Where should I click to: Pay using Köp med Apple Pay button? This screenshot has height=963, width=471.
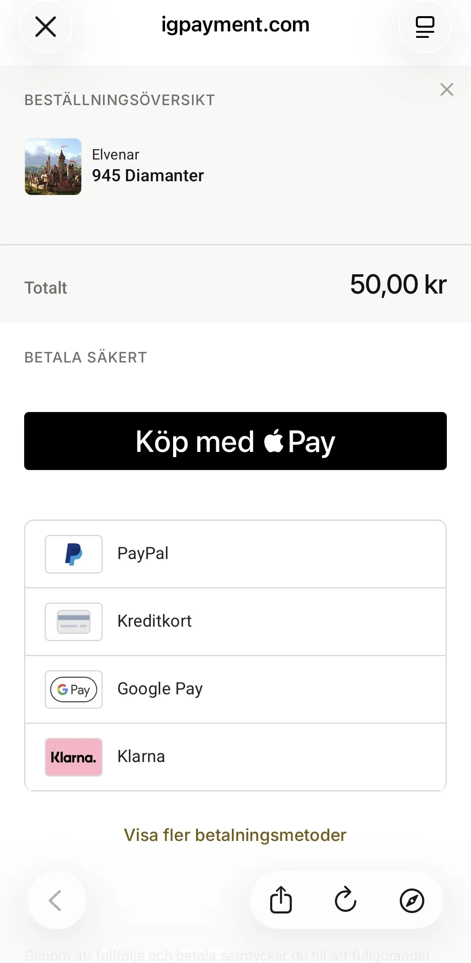[235, 441]
